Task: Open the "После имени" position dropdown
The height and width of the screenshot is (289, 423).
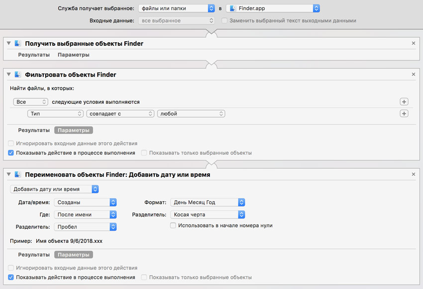Action: [85, 215]
